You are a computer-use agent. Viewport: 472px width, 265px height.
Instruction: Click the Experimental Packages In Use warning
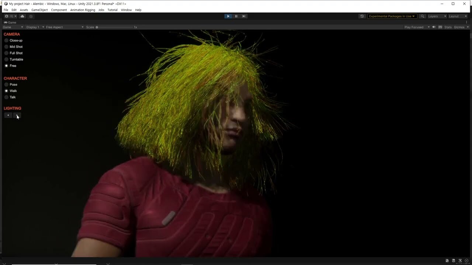click(x=391, y=16)
